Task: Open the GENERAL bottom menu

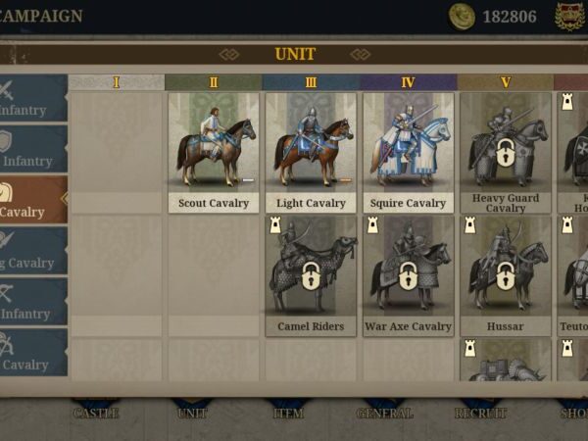Action: point(385,413)
